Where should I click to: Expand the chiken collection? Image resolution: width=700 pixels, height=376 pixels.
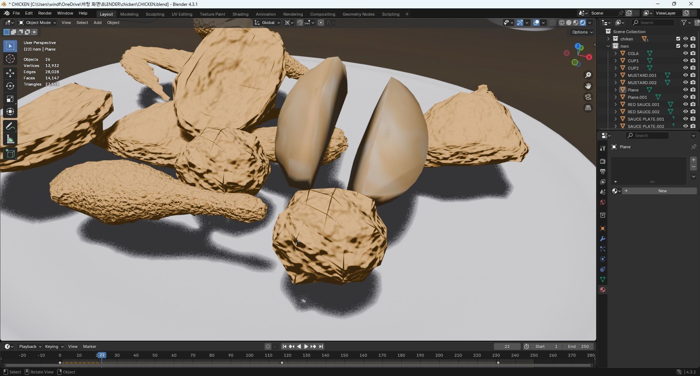(608, 39)
